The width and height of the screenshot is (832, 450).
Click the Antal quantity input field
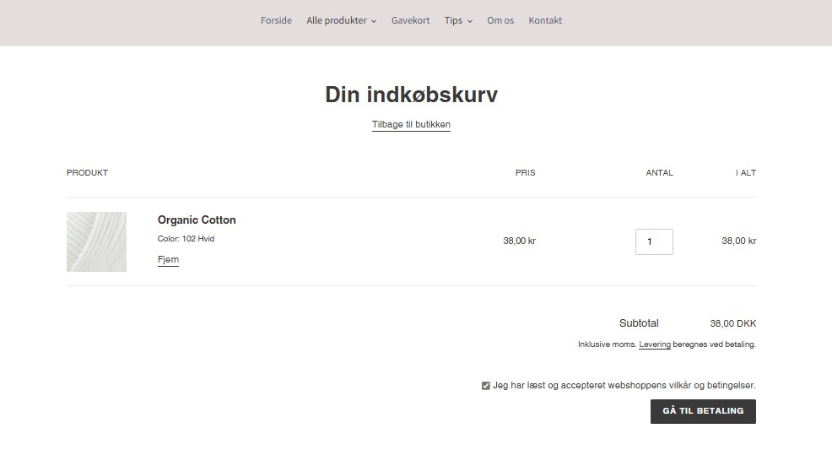pyautogui.click(x=654, y=241)
